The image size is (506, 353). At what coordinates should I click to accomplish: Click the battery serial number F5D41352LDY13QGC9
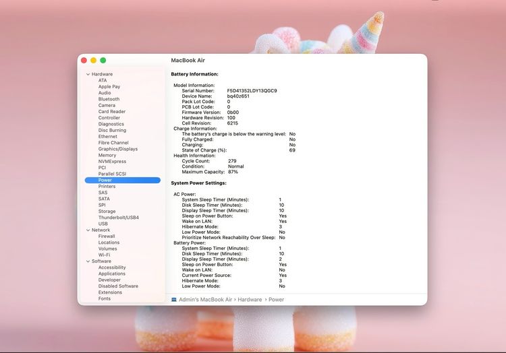[x=252, y=91]
